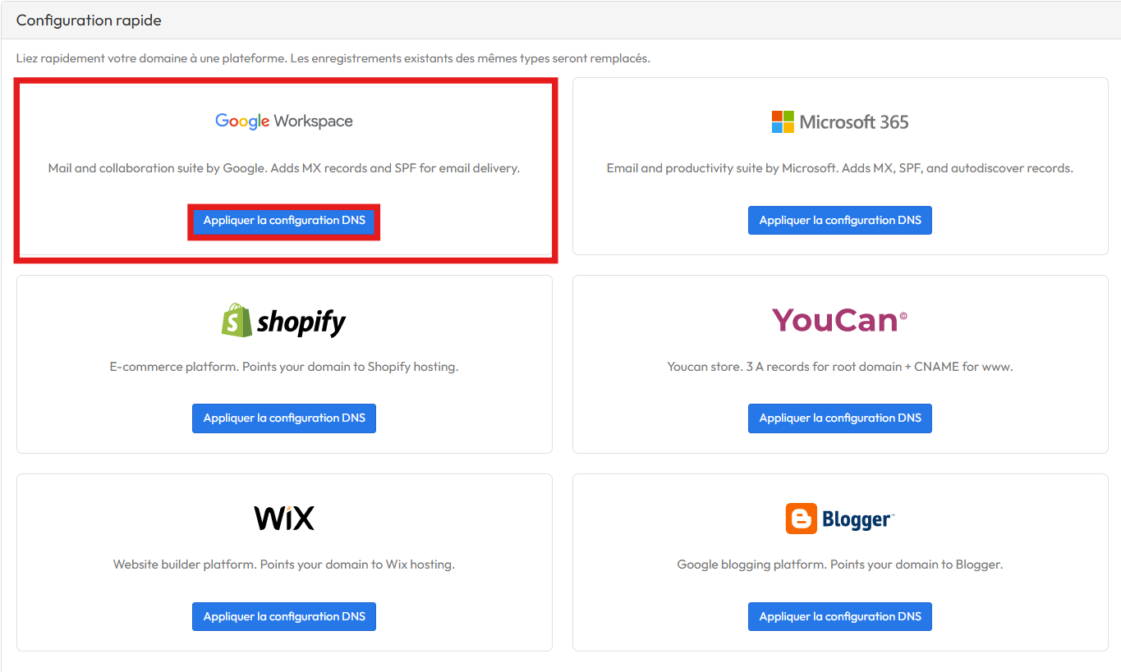Click the Liez rapidement votre domaine subtitle
This screenshot has height=672, width=1121.
tap(333, 58)
